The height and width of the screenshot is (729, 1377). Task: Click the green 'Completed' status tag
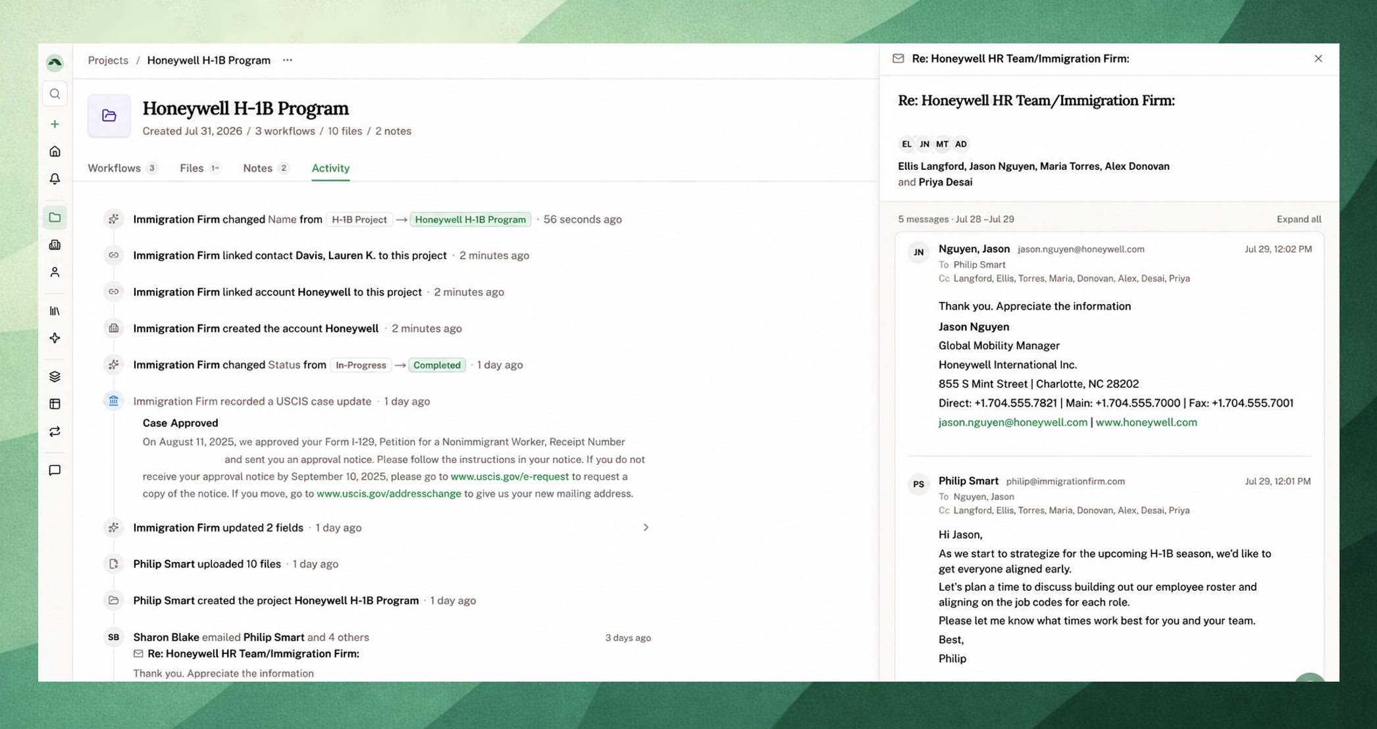[437, 365]
